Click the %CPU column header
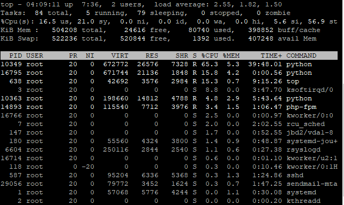This screenshot has height=205, width=344. [x=210, y=56]
